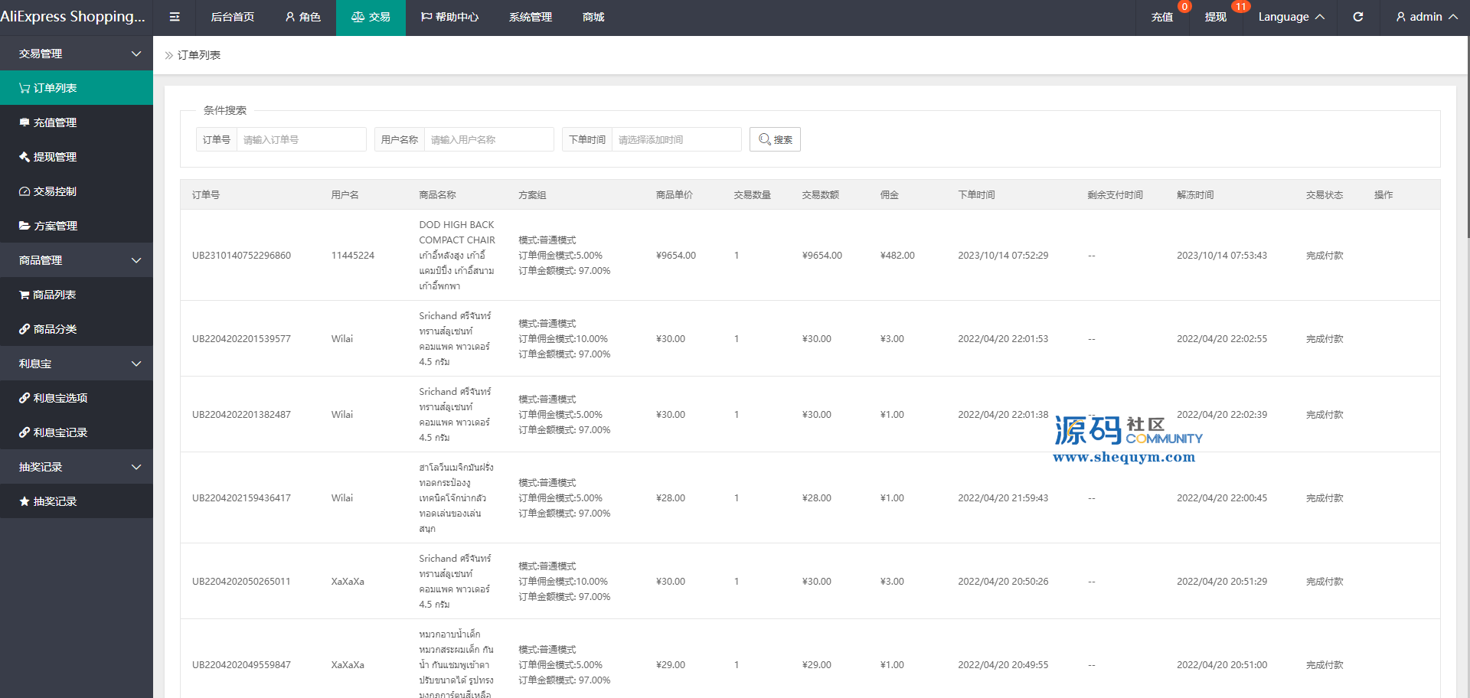The height and width of the screenshot is (698, 1470).
Task: Click order number UB2204202159436417
Action: pyautogui.click(x=241, y=498)
